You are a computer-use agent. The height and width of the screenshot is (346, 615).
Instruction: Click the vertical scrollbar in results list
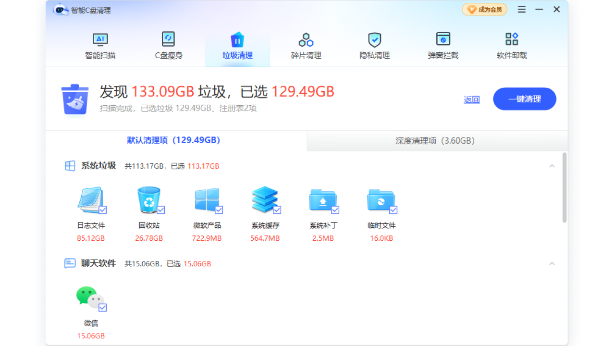(x=565, y=187)
